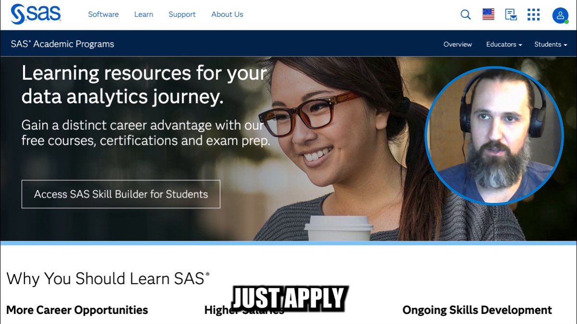Go to the Overview section link

(458, 44)
